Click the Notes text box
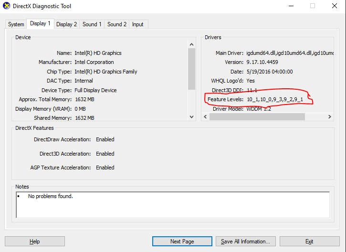Viewport: 346px width, 252px height. [x=173, y=205]
